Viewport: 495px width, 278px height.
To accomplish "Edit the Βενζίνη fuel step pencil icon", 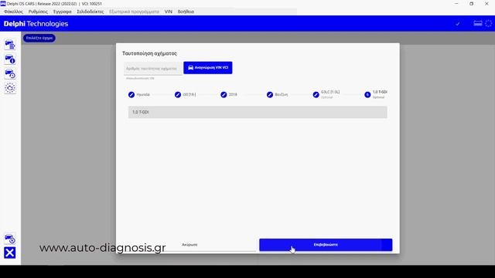I will click(x=270, y=94).
